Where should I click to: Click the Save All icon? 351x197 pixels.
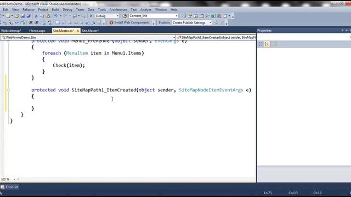pyautogui.click(x=29, y=16)
